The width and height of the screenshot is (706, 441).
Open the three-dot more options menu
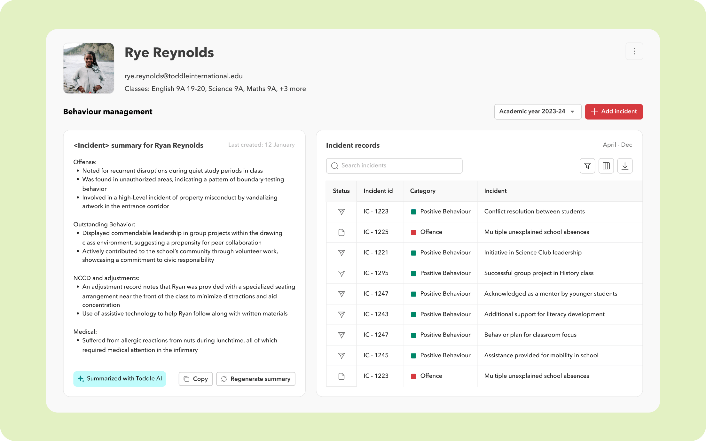pos(634,51)
